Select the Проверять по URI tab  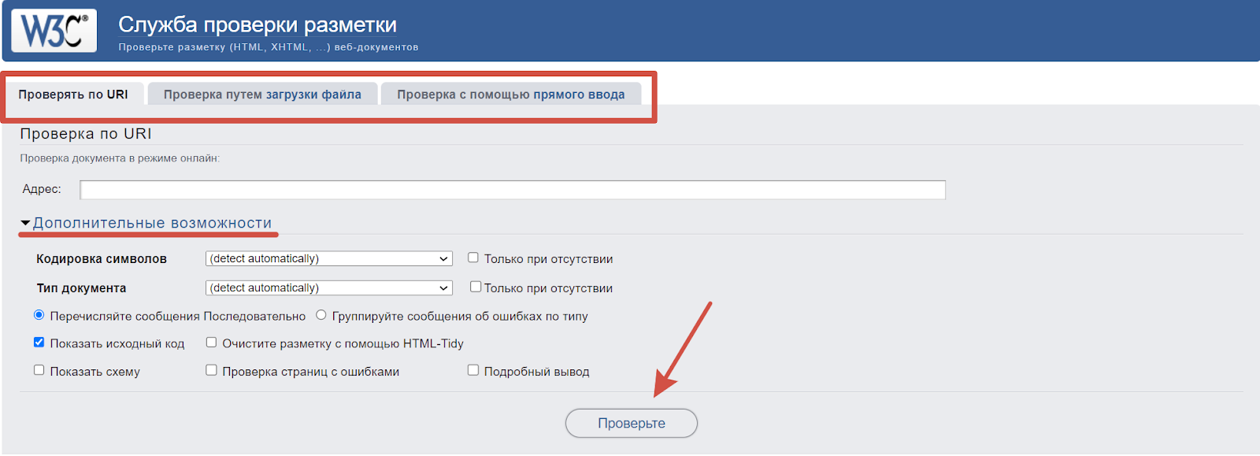click(x=73, y=95)
